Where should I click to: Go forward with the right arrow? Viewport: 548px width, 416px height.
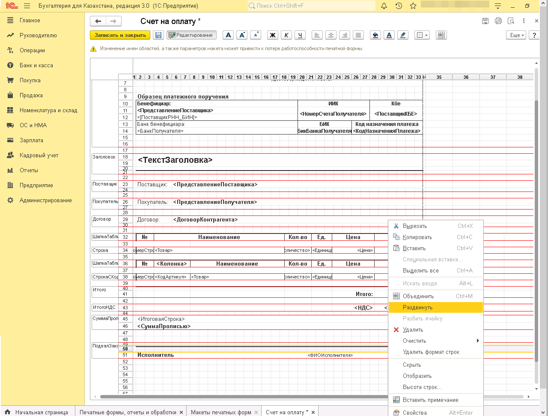[113, 21]
